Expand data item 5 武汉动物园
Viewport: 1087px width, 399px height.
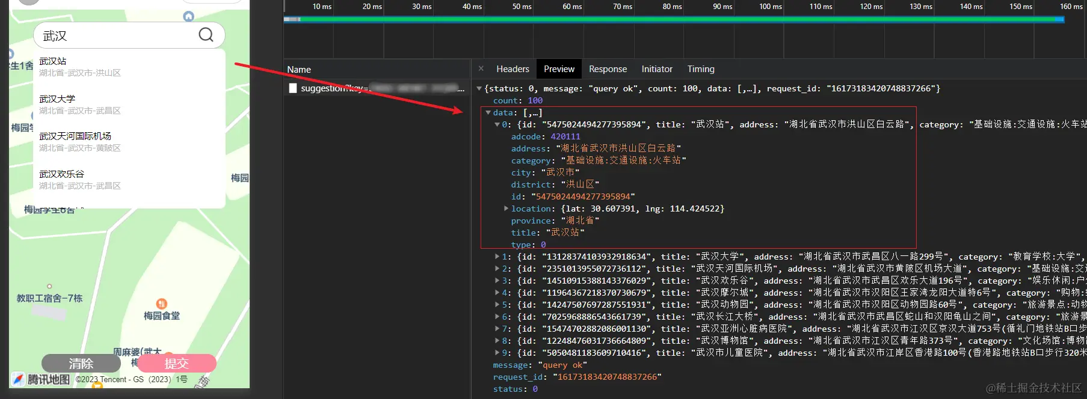click(x=497, y=305)
